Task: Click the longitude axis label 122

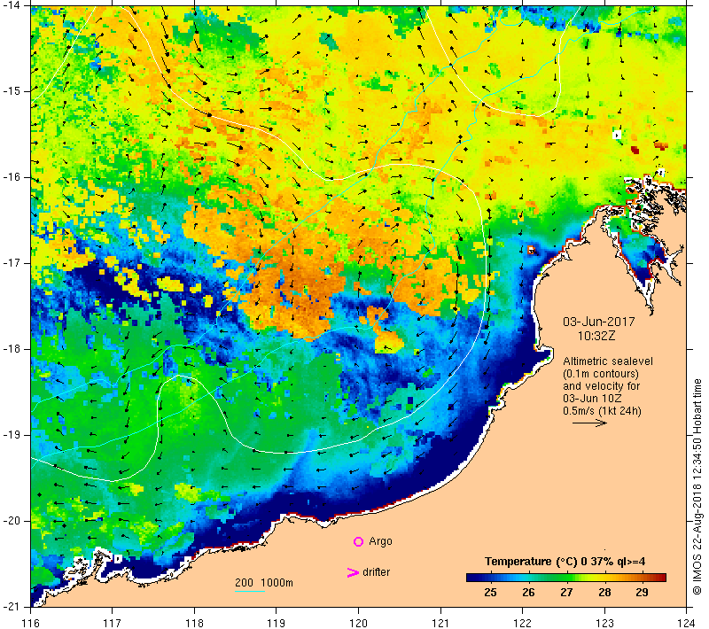Action: click(x=522, y=623)
